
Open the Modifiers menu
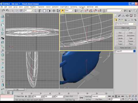click(33, 7)
